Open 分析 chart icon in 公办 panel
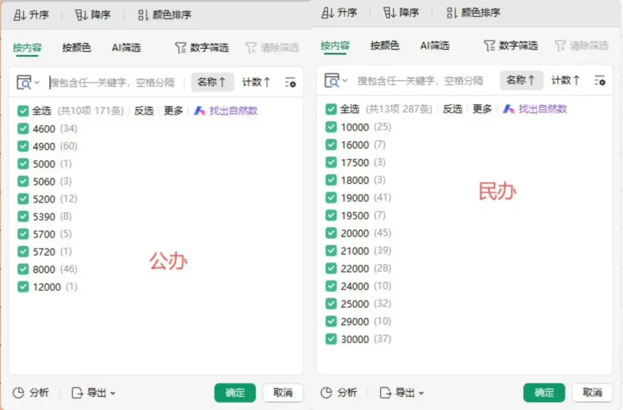This screenshot has height=410, width=623. click(18, 393)
